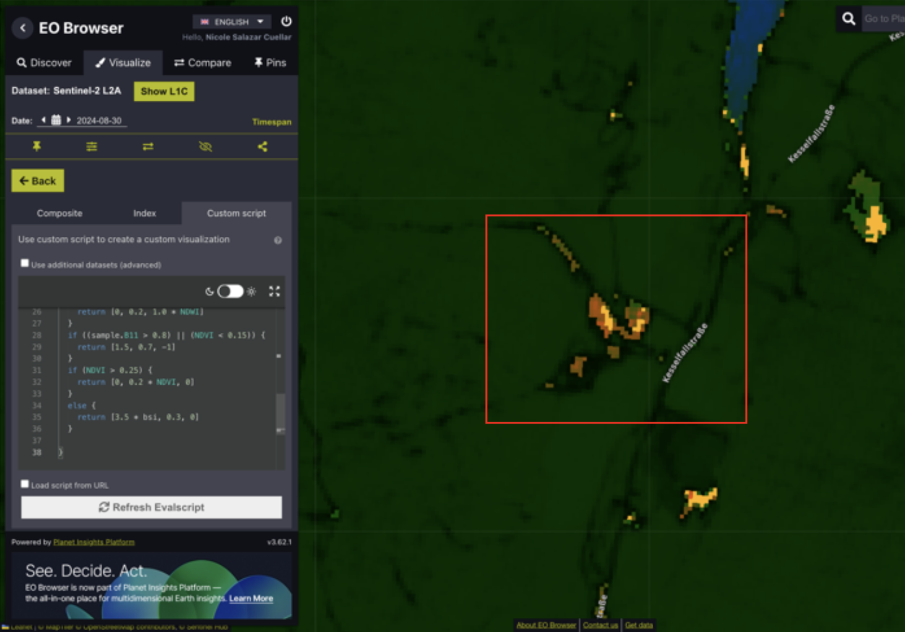Hide the layer with crossed eye icon
The width and height of the screenshot is (905, 632).
coord(205,147)
